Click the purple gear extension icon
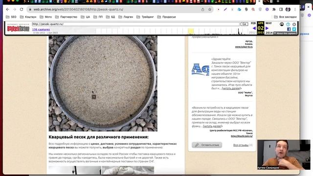 tap(267, 9)
